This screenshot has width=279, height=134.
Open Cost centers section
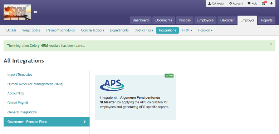144,30
